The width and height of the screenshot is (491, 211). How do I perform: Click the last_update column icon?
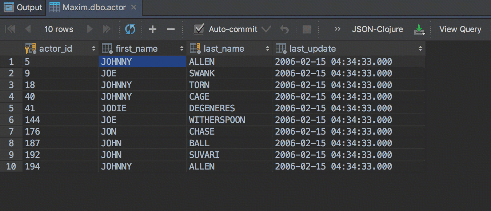pos(281,48)
